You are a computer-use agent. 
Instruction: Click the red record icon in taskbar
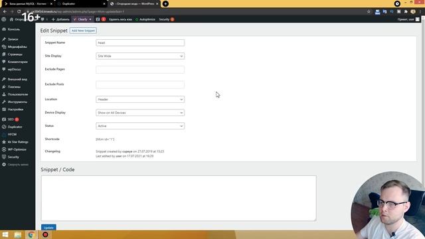pos(45,234)
